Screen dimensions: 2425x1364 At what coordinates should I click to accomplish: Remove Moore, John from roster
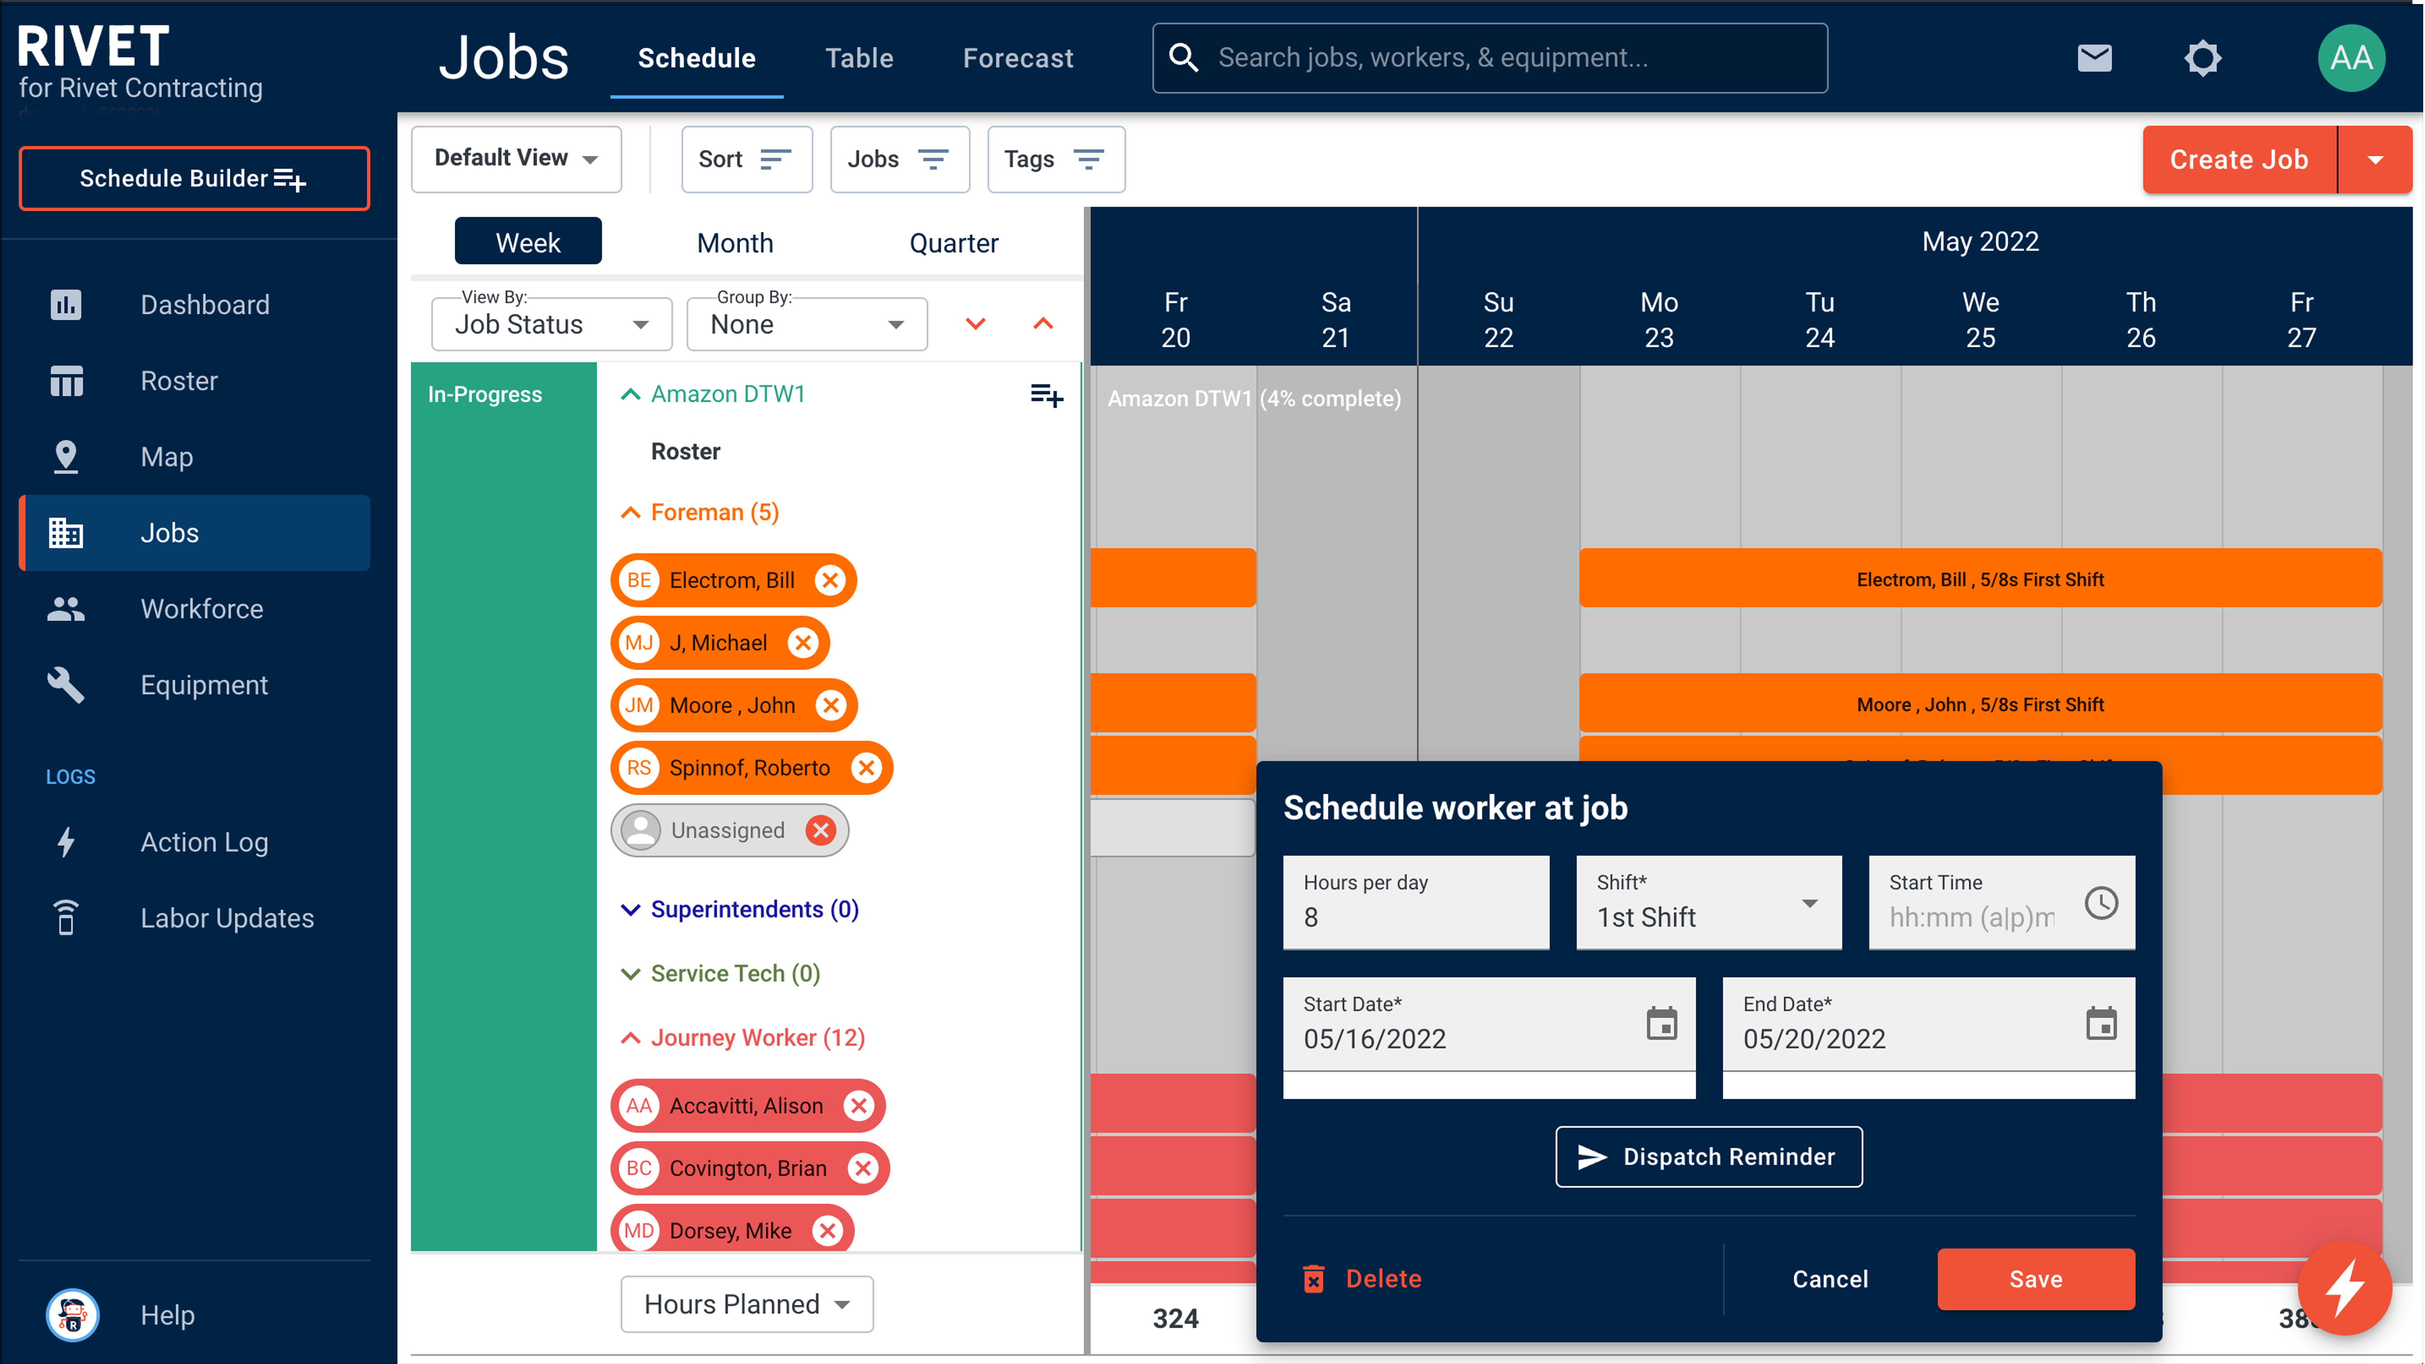tap(830, 705)
